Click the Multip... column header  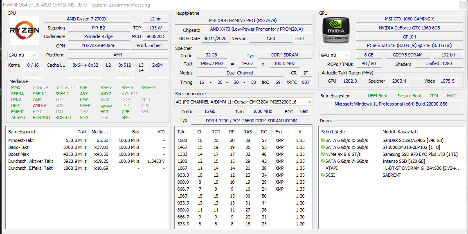pyautogui.click(x=100, y=132)
